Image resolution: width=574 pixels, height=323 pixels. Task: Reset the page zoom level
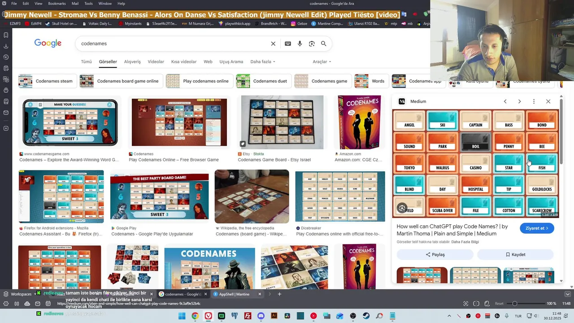[x=499, y=304]
